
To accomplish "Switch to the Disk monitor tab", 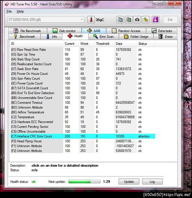I will (x=64, y=31).
